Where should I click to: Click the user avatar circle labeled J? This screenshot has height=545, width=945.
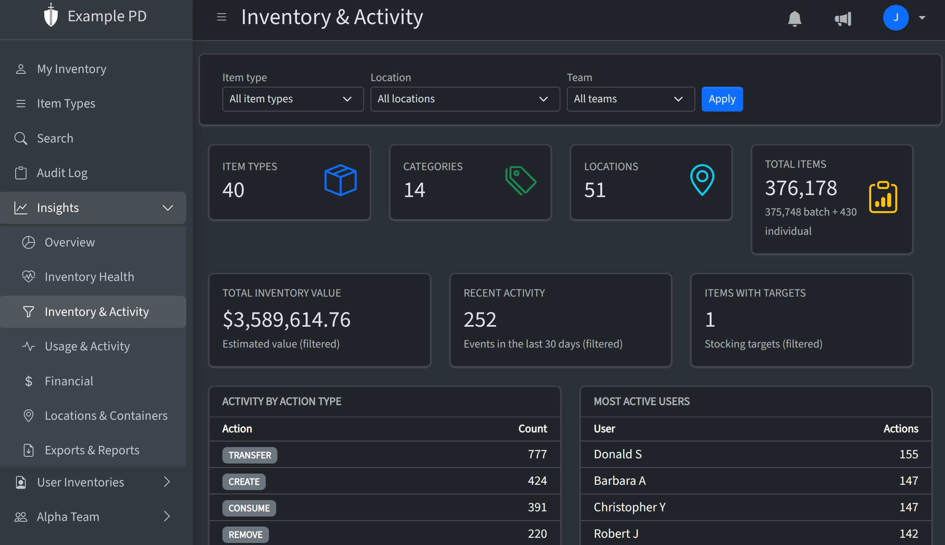click(896, 18)
